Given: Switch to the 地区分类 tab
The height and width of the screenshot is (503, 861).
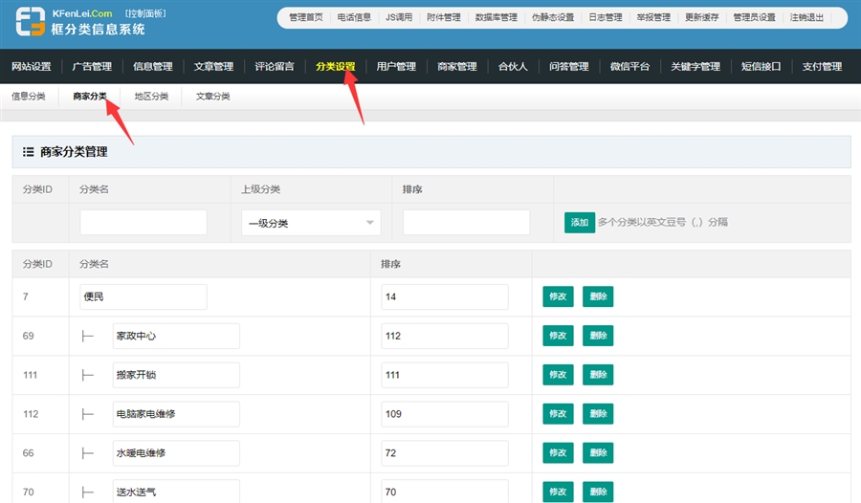Looking at the screenshot, I should click(x=151, y=97).
